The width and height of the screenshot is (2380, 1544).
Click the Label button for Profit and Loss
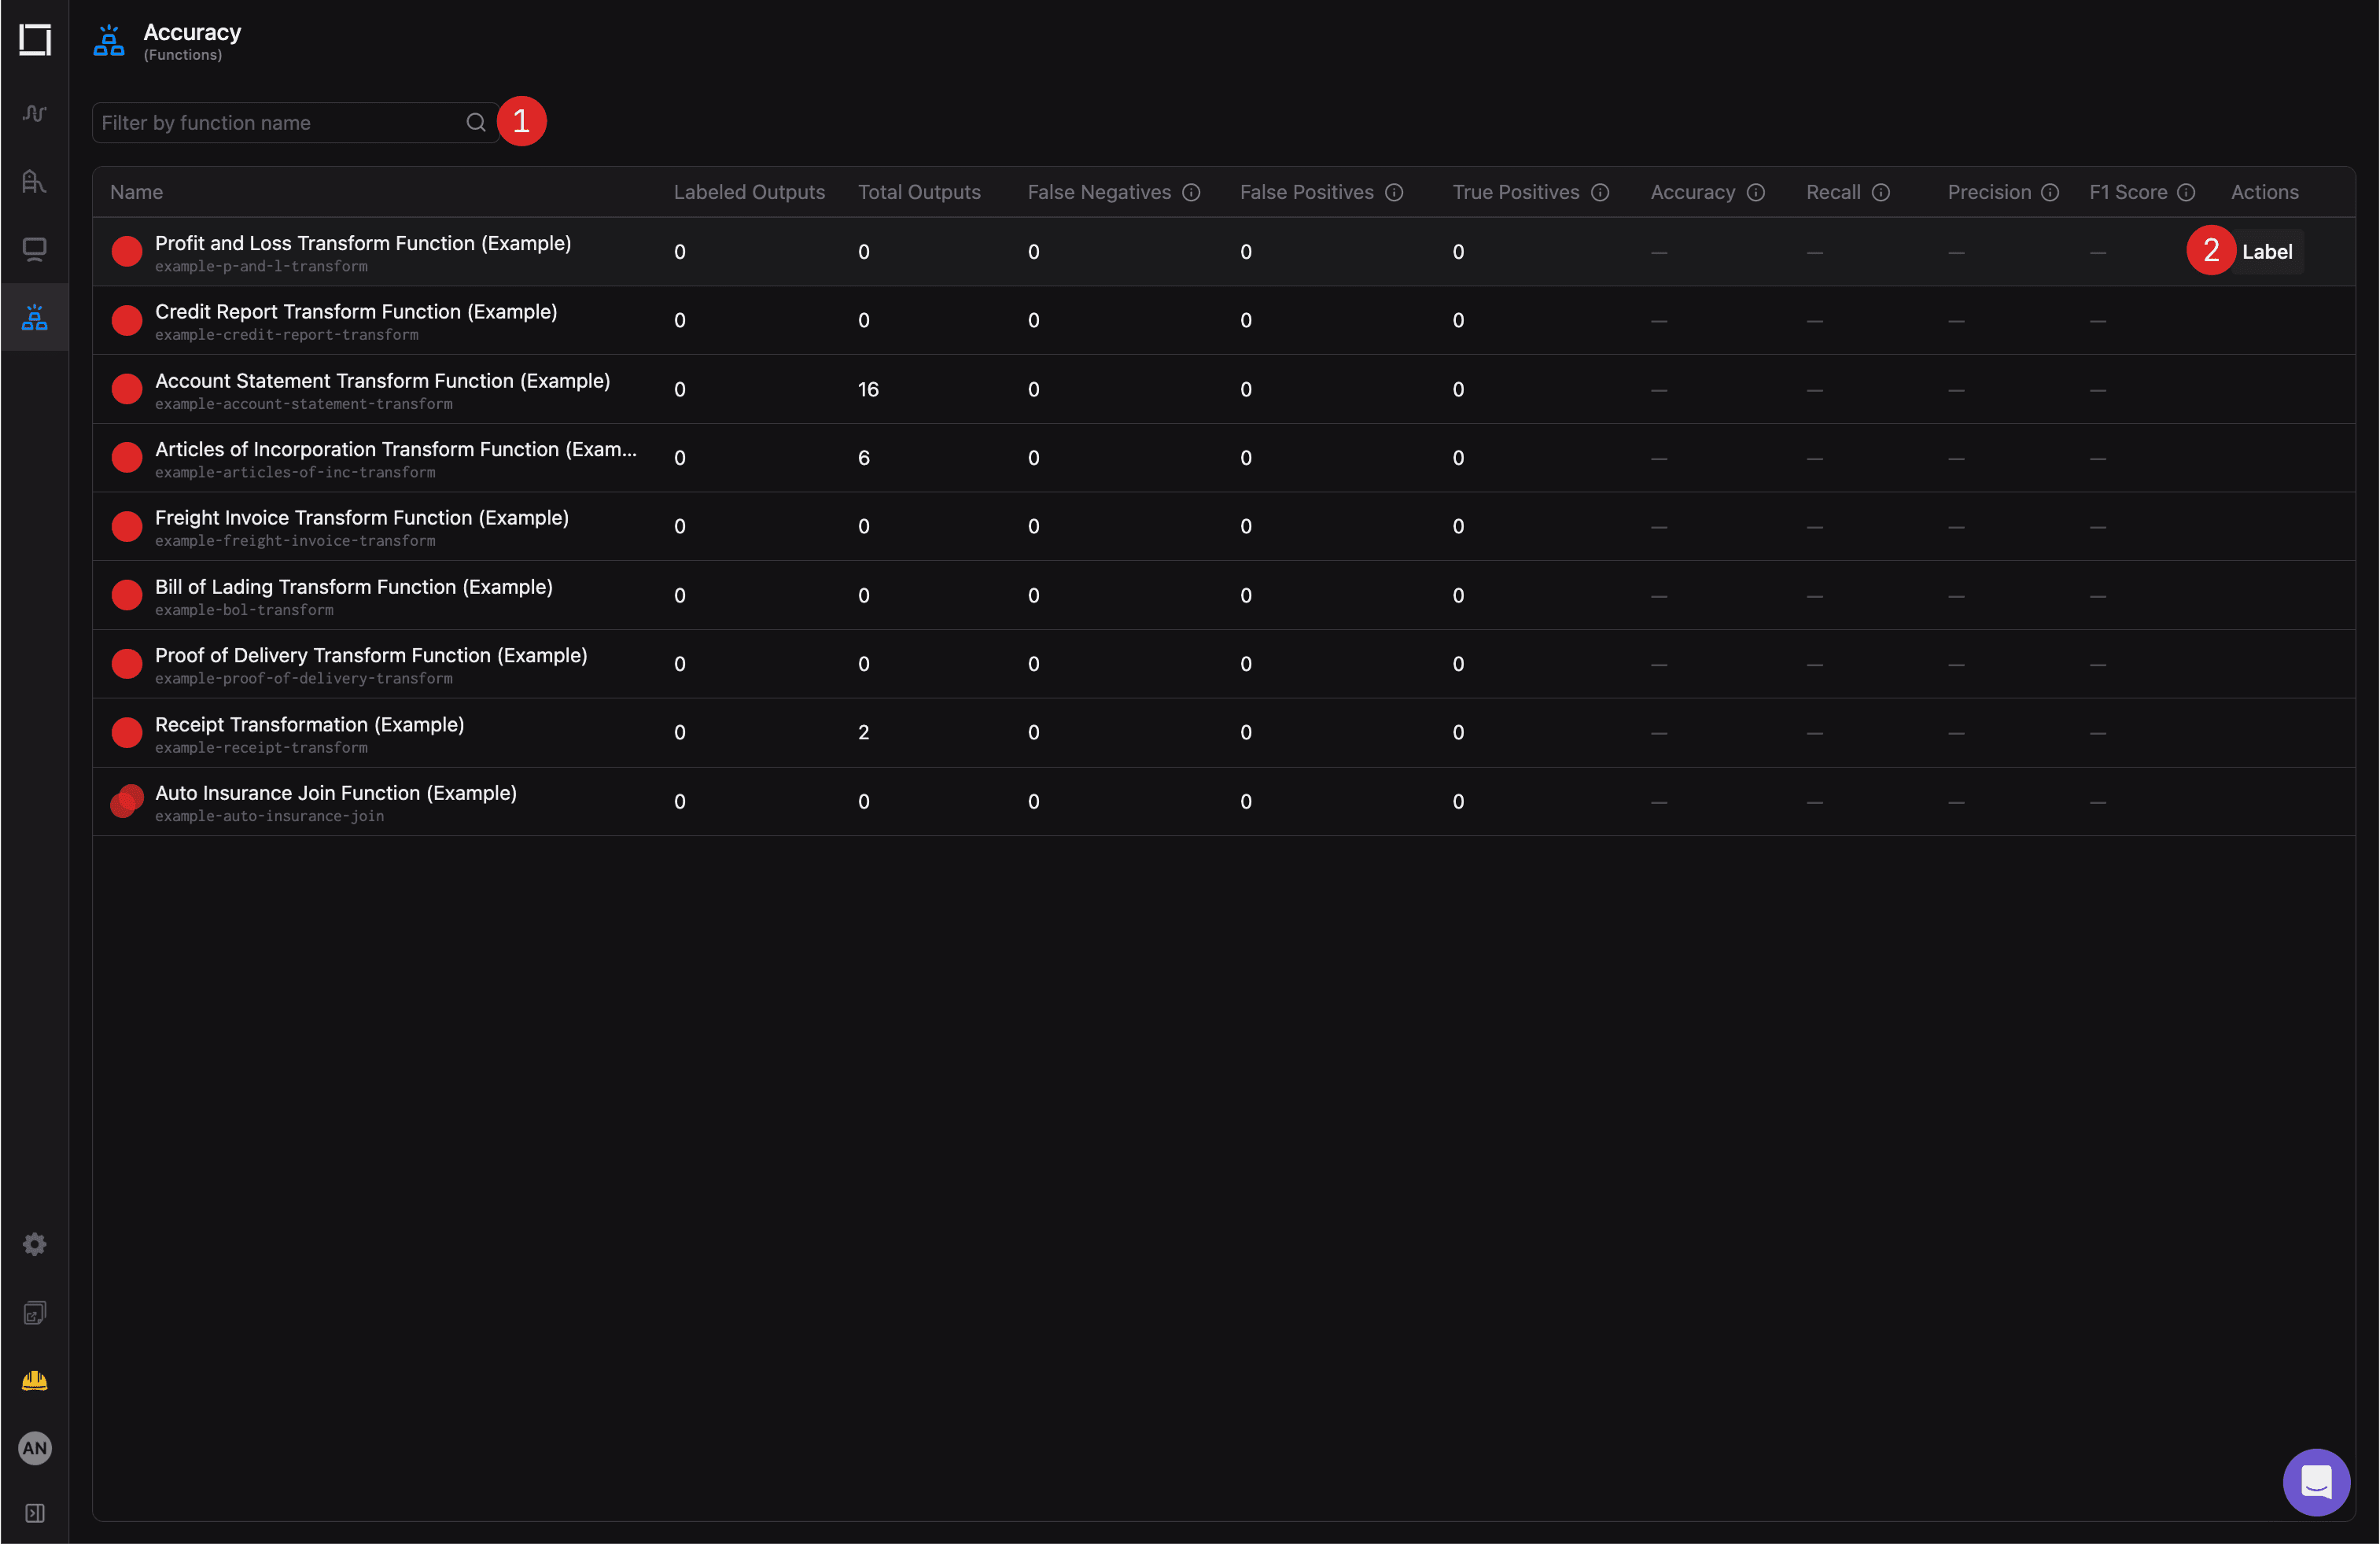[x=2267, y=251]
